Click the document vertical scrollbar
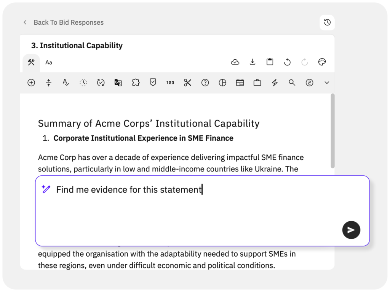The height and width of the screenshot is (292, 390). tap(332, 131)
